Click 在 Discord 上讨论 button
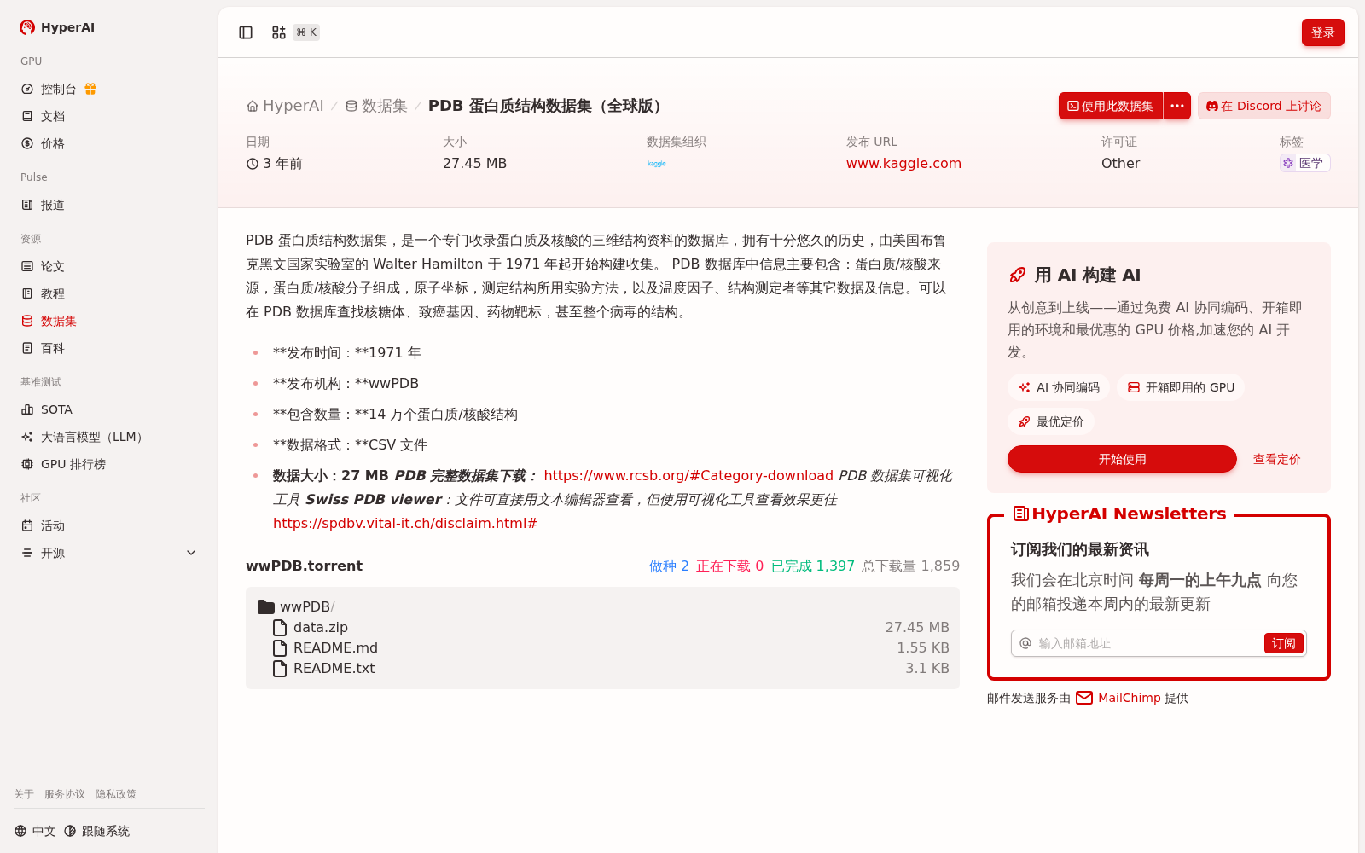 [1264, 106]
